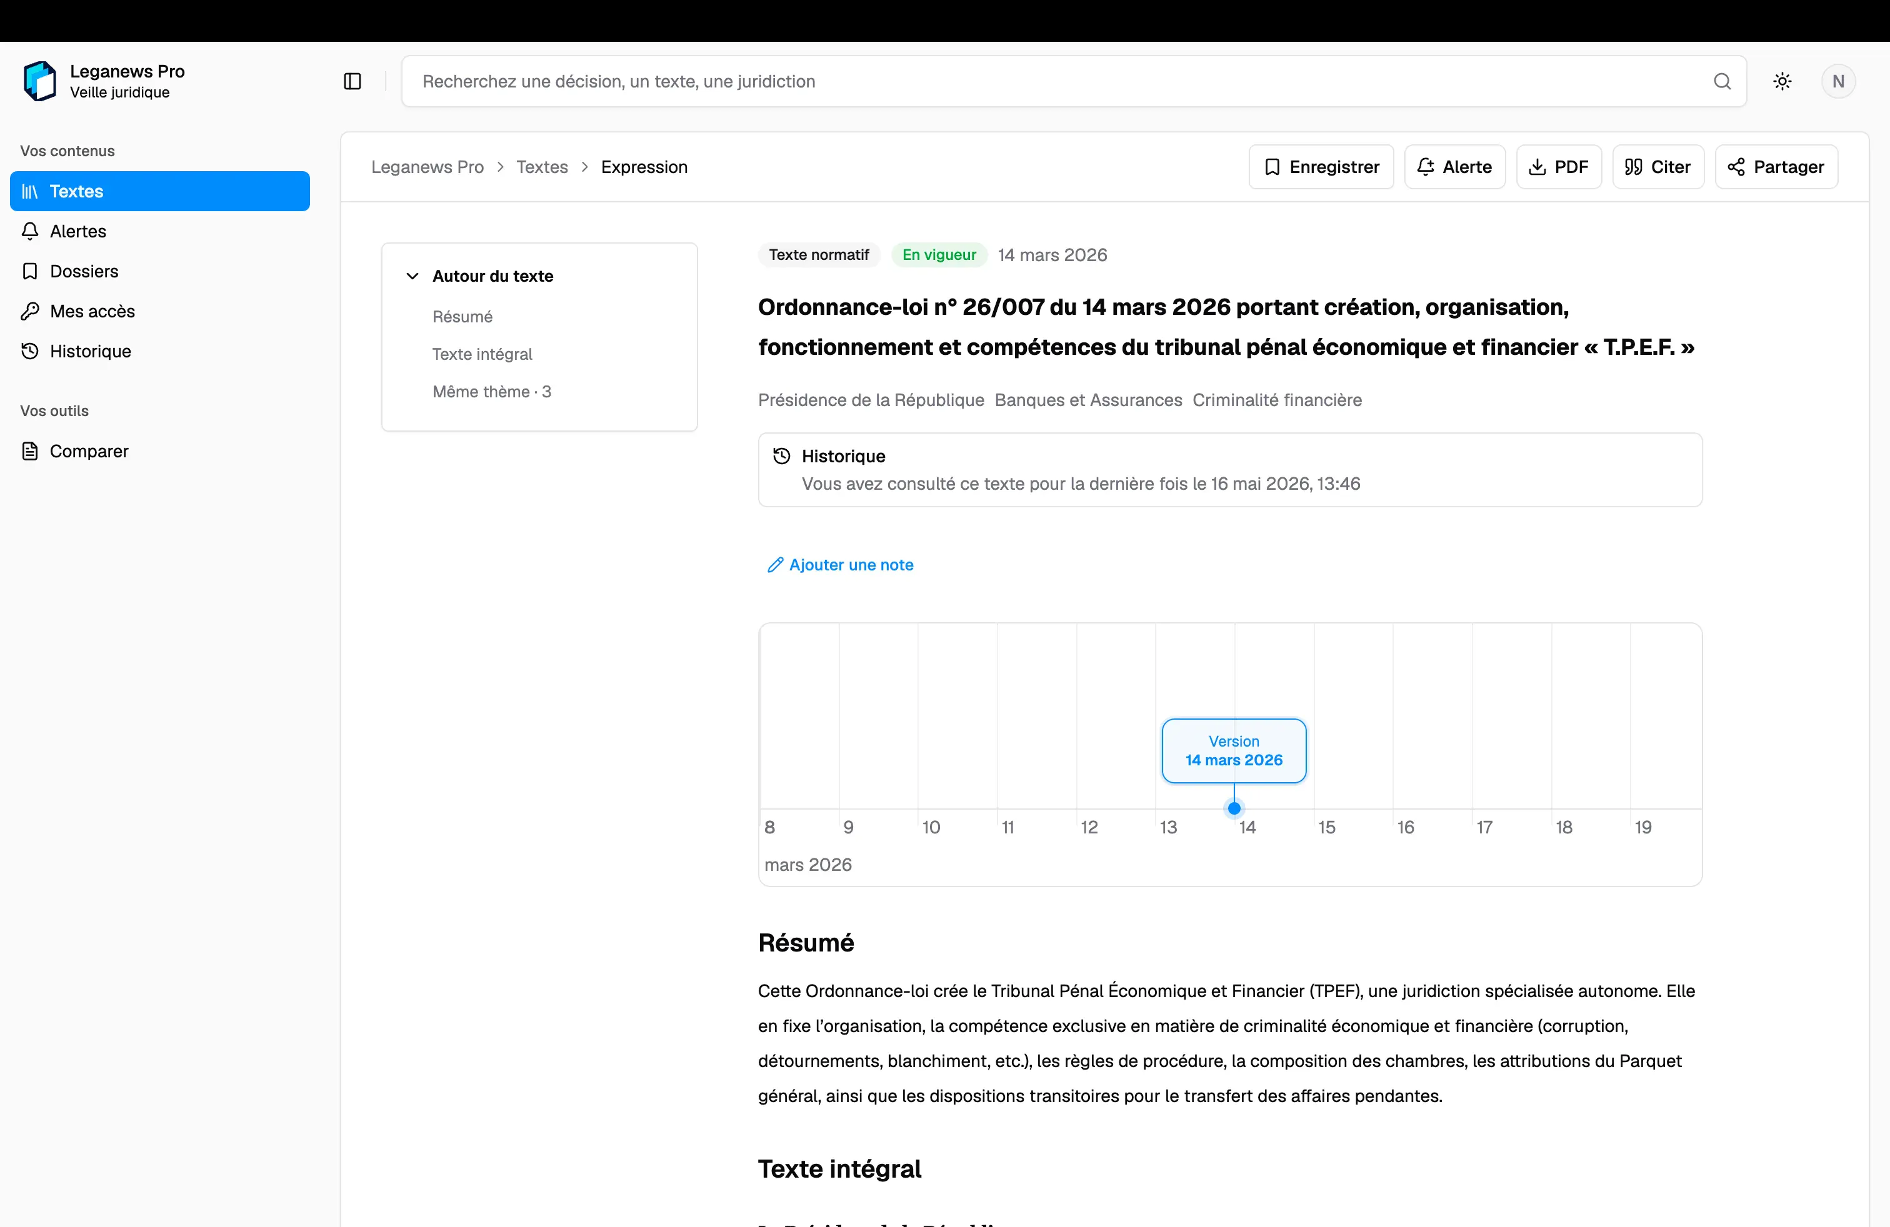Click the bookmark icon next to Dossiers
The image size is (1890, 1227).
[30, 271]
